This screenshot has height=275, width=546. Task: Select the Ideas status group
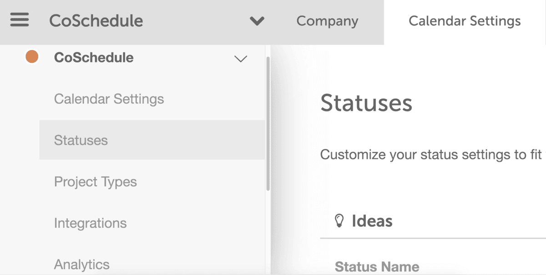pyautogui.click(x=372, y=221)
